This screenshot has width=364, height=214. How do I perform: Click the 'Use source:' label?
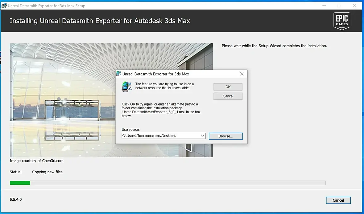pos(131,129)
